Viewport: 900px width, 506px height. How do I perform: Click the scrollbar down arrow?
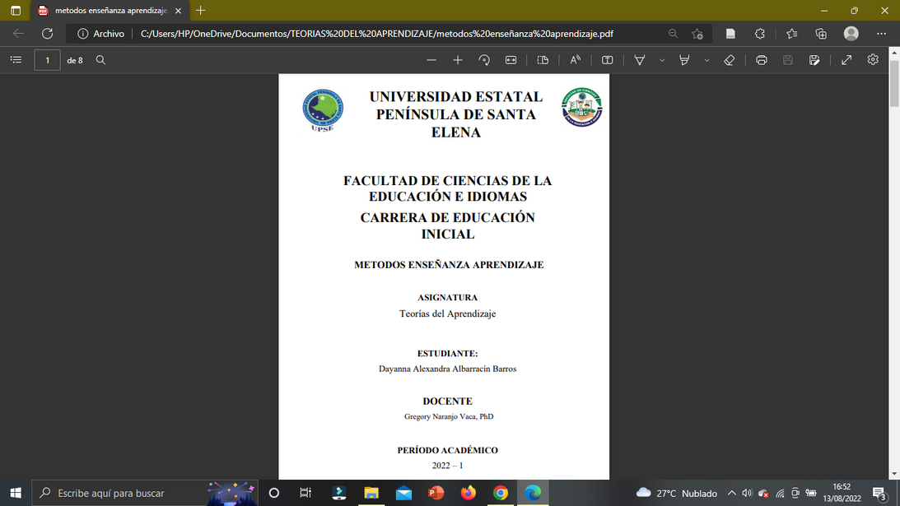(894, 474)
